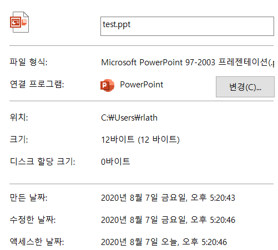Click the size value 12바이트 (12 바이트)
Screen dimensions: 278x250
(140, 139)
